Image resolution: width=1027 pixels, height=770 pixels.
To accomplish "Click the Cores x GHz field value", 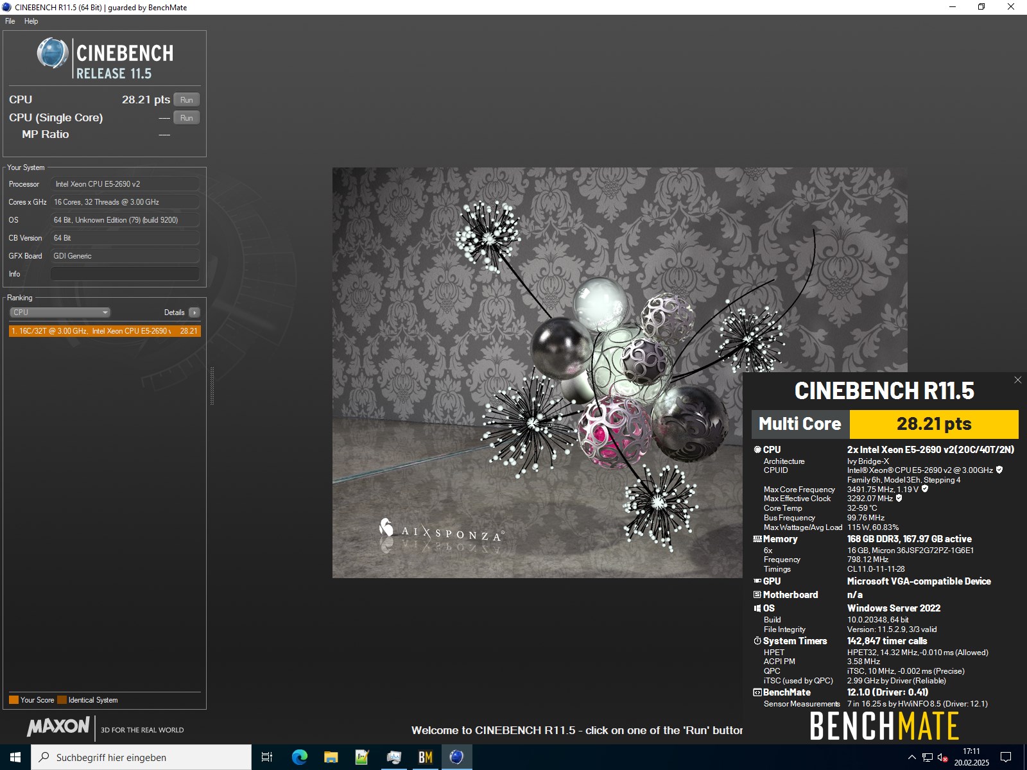I will click(125, 202).
